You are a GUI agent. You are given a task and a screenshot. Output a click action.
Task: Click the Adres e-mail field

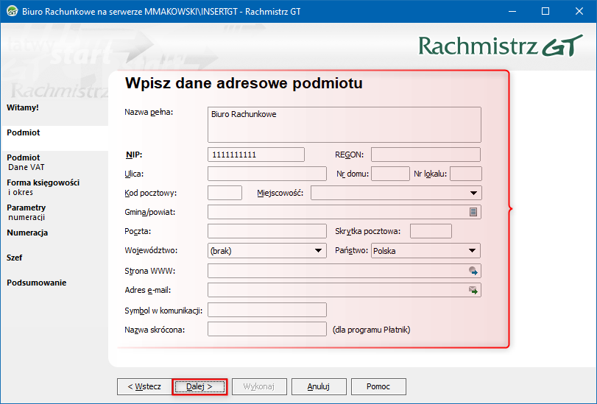[x=345, y=290]
